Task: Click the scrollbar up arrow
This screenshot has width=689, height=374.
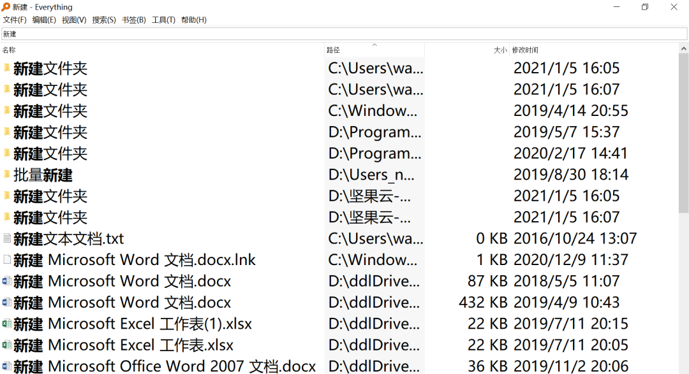Action: pyautogui.click(x=684, y=48)
